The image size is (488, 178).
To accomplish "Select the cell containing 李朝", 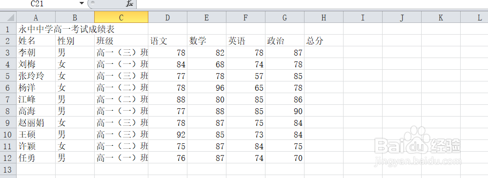I will [x=36, y=52].
